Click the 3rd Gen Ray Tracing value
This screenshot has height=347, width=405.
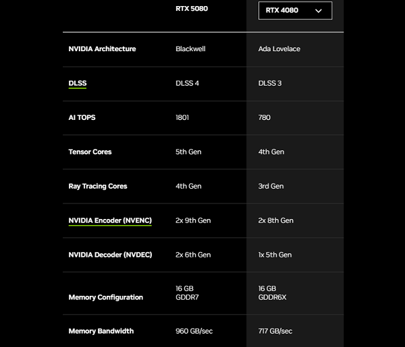(x=271, y=186)
